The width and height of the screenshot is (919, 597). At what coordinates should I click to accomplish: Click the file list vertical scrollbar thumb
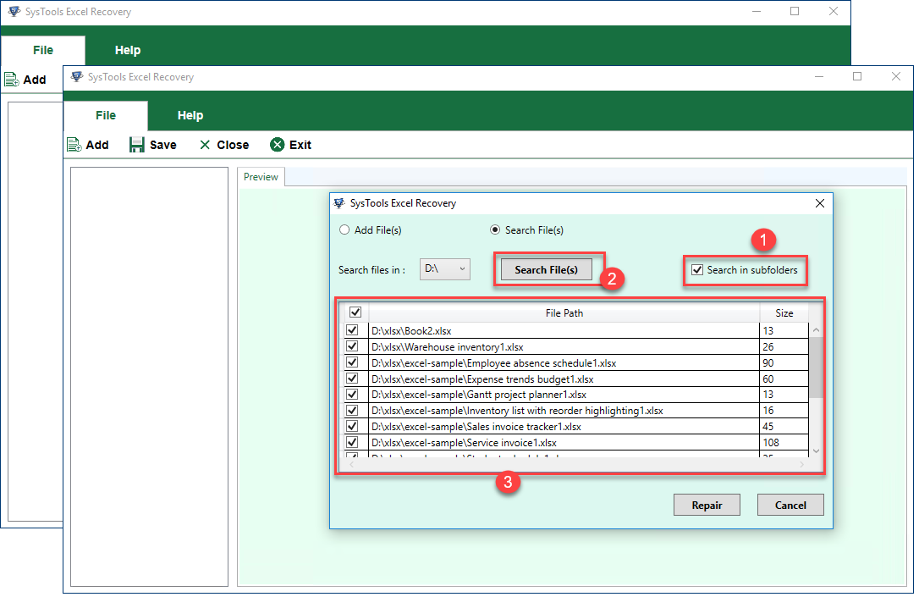click(816, 368)
